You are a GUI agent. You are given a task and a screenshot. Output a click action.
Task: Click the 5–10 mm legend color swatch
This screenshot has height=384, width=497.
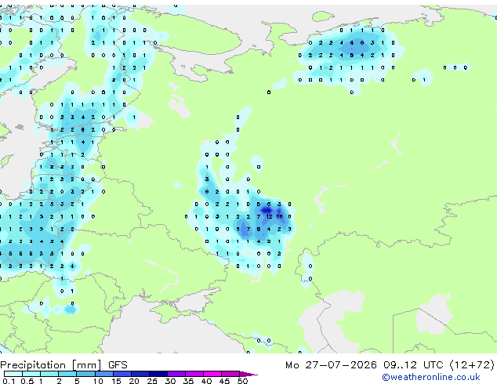click(x=86, y=374)
